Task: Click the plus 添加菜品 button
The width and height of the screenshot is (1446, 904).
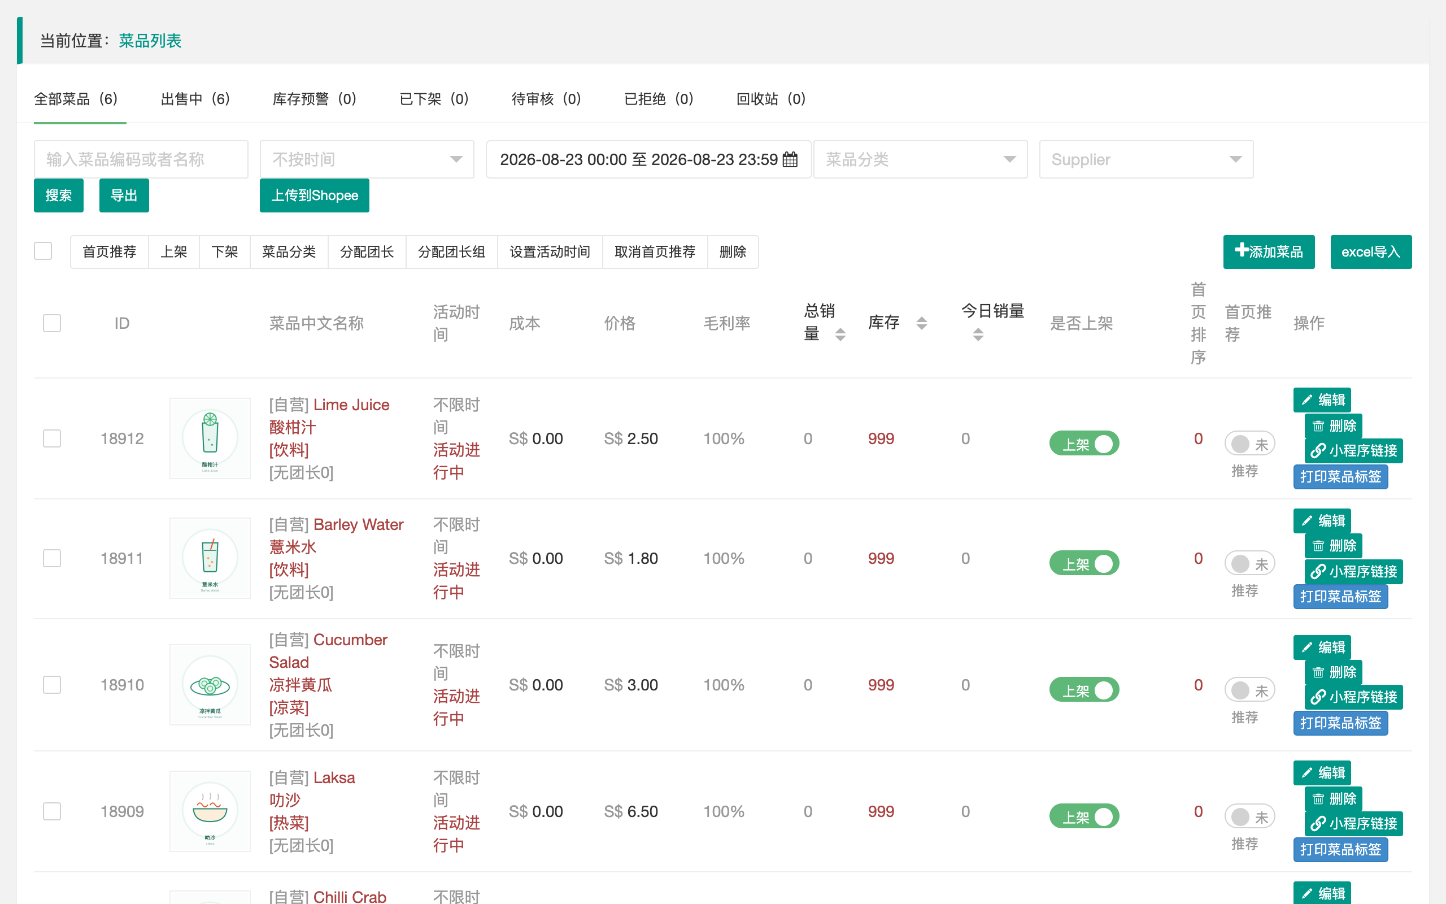Action: point(1269,252)
